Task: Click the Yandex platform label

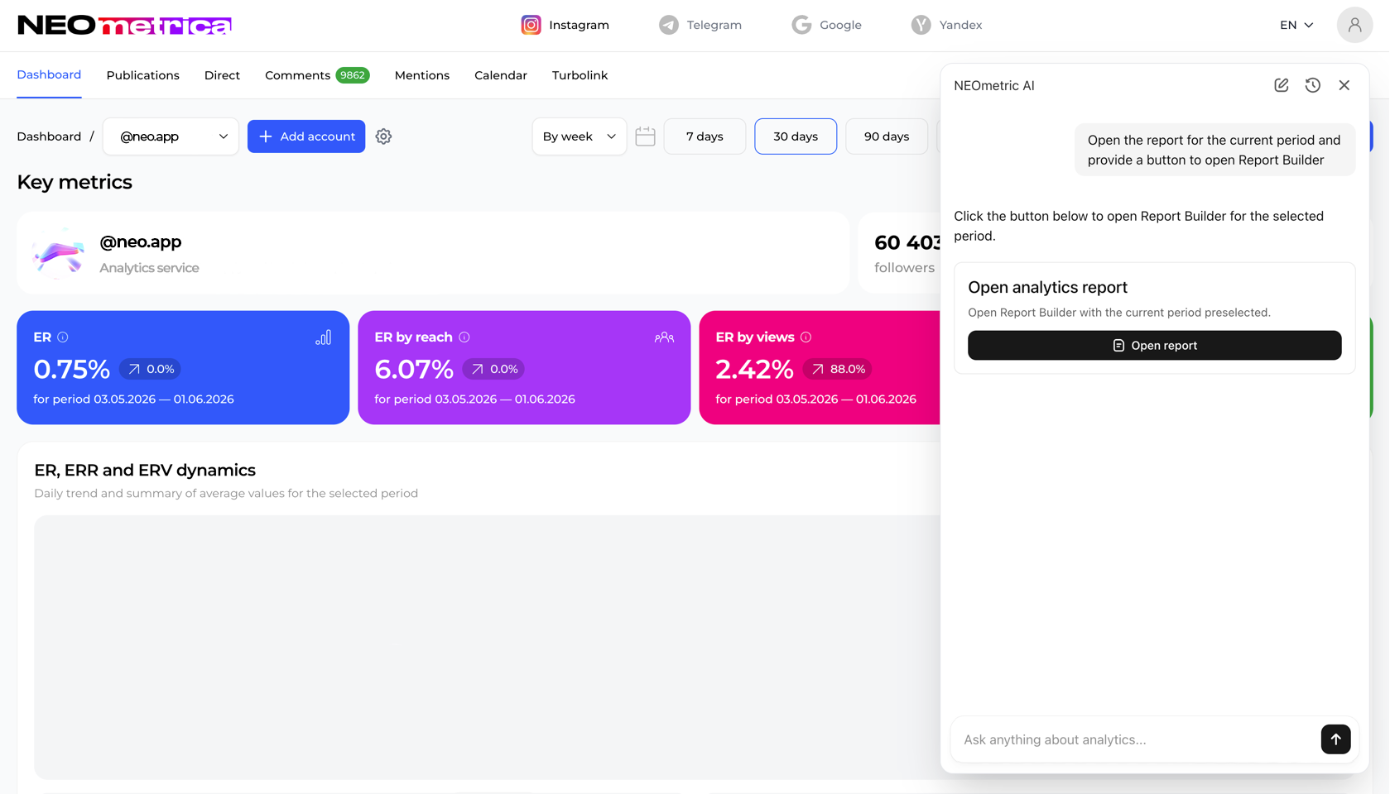Action: (960, 25)
